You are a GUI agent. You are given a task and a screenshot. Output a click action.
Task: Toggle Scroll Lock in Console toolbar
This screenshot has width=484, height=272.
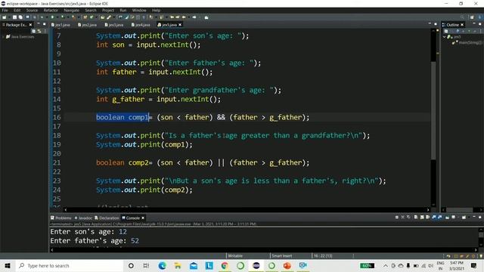[422, 218]
